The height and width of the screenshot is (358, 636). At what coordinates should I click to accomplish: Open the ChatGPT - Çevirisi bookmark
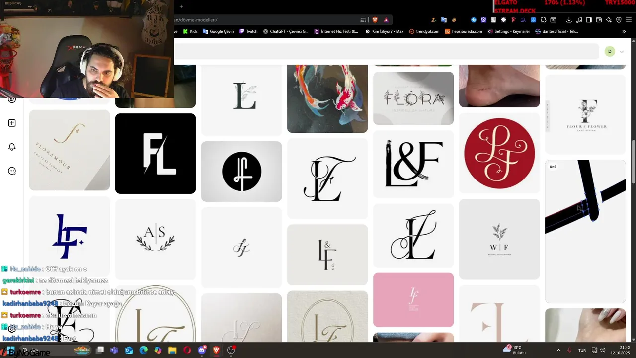pyautogui.click(x=285, y=31)
